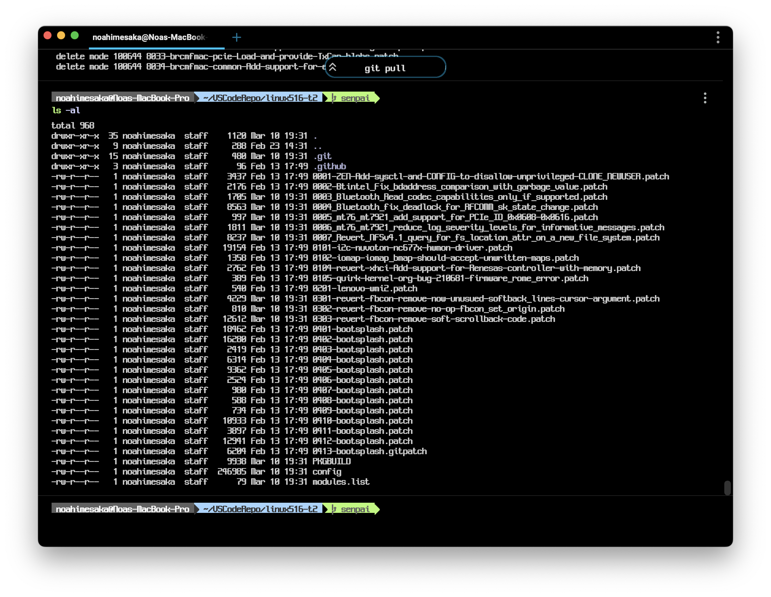
Task: Click the path segment in the bottom prompt
Action: 260,509
